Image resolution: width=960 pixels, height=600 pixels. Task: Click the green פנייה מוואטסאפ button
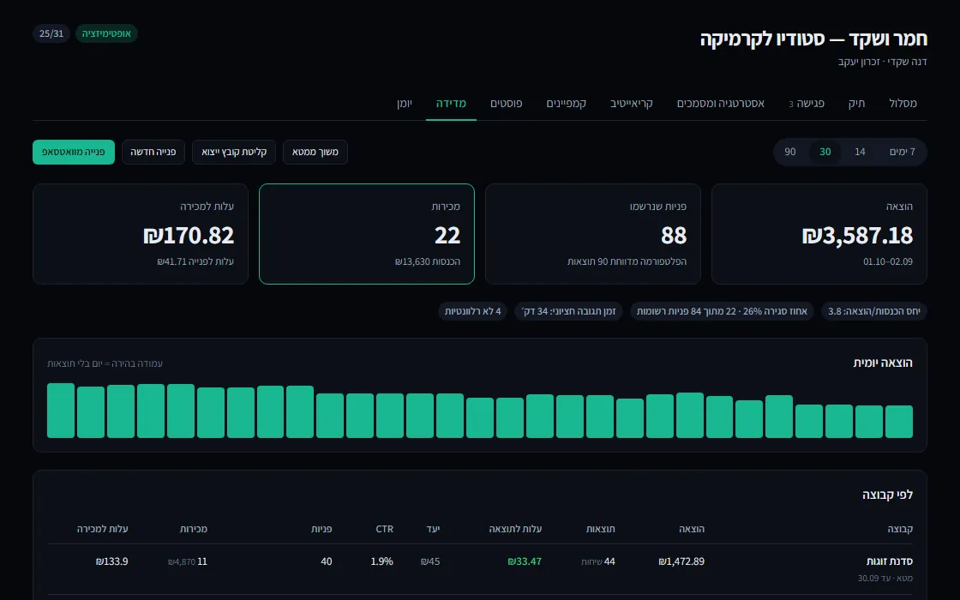pyautogui.click(x=74, y=152)
